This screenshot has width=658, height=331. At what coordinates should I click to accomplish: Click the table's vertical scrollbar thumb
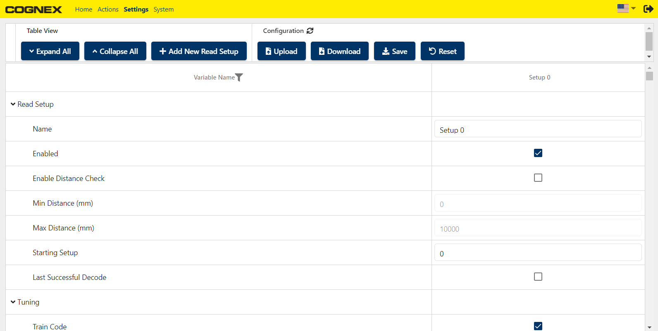649,76
